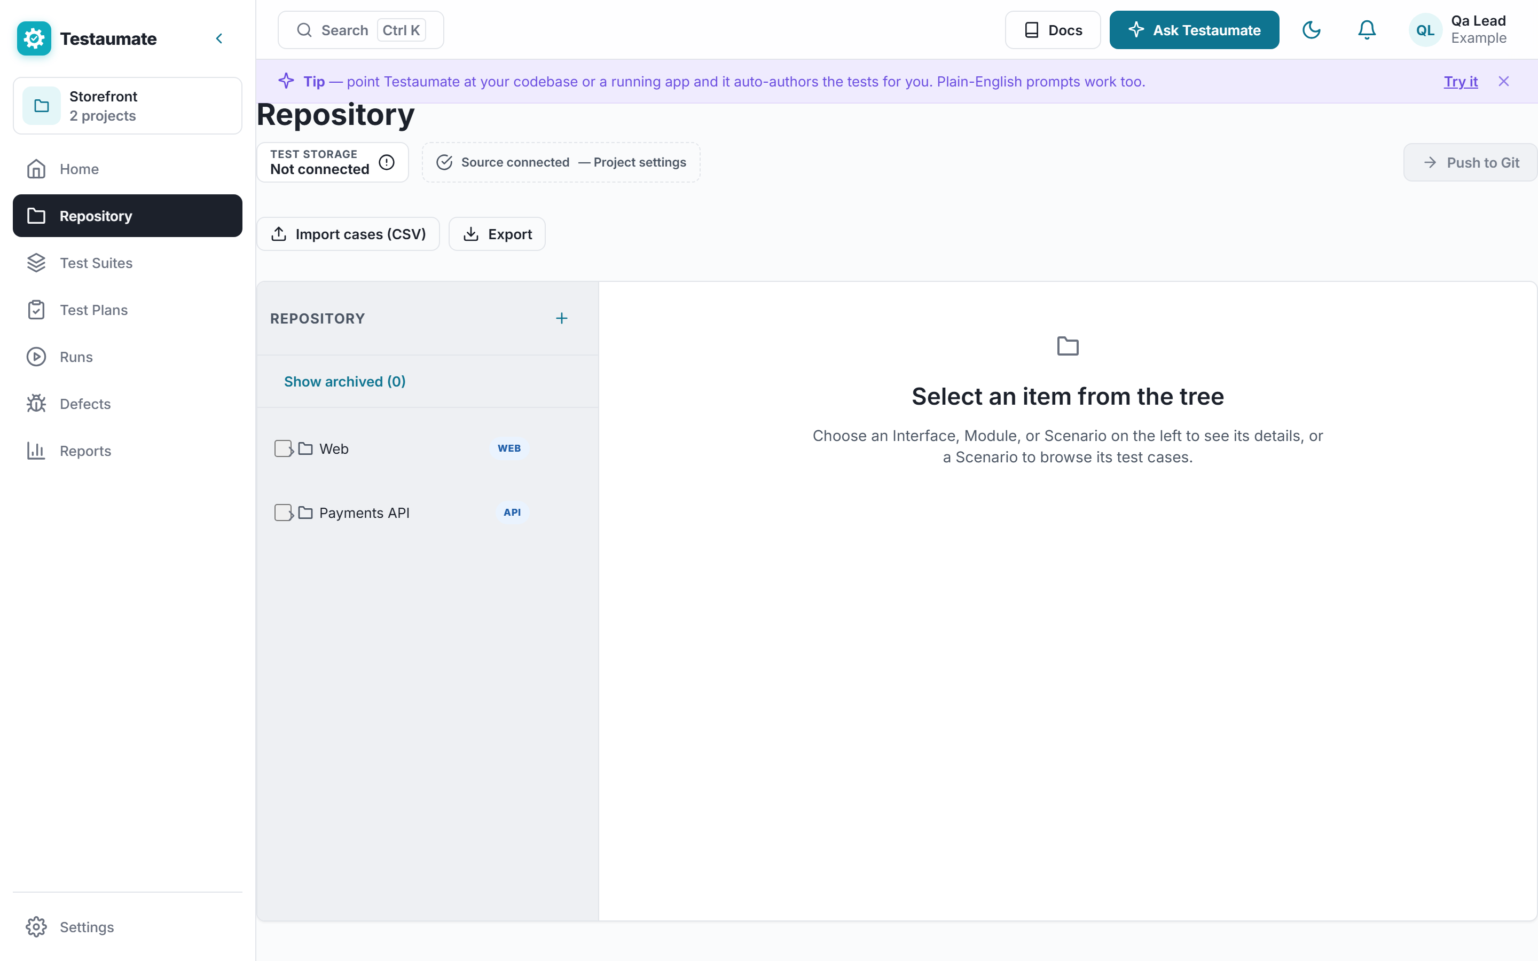Image resolution: width=1538 pixels, height=961 pixels.
Task: Click the Ctrl K shortcut badge
Action: coord(401,30)
